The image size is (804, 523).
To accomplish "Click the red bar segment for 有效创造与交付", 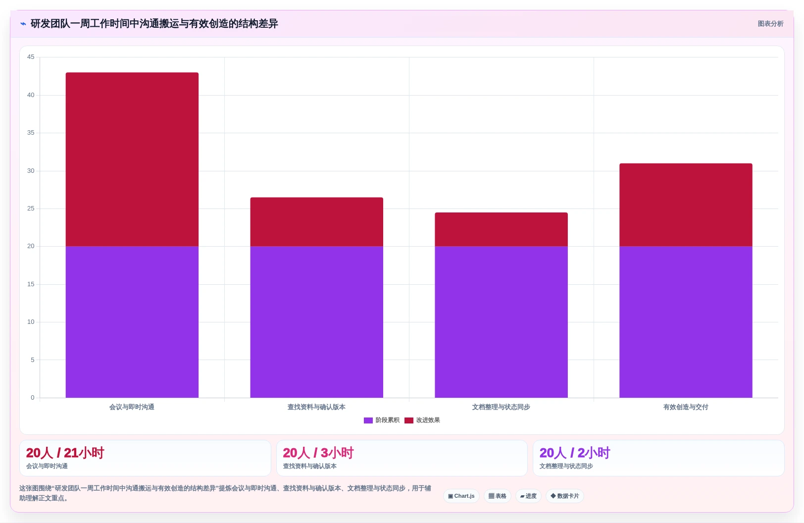I will coord(686,205).
